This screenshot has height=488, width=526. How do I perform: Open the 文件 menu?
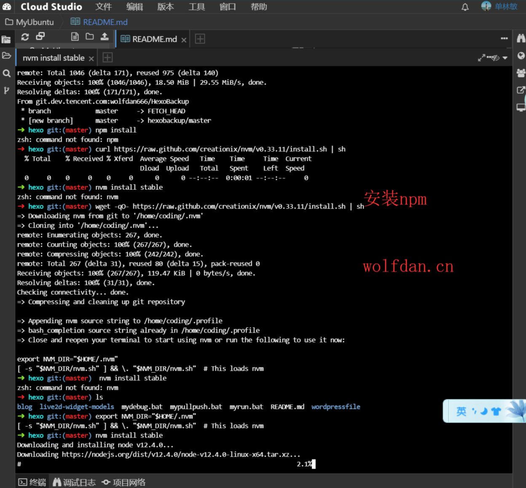point(103,7)
